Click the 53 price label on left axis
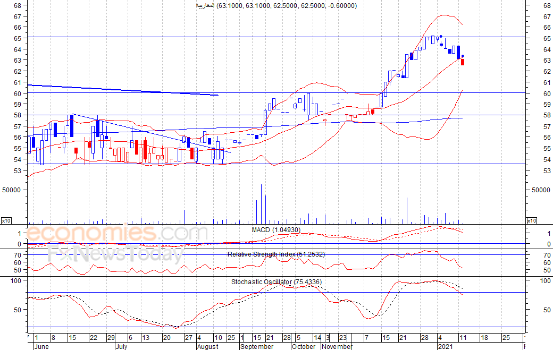 17,171
